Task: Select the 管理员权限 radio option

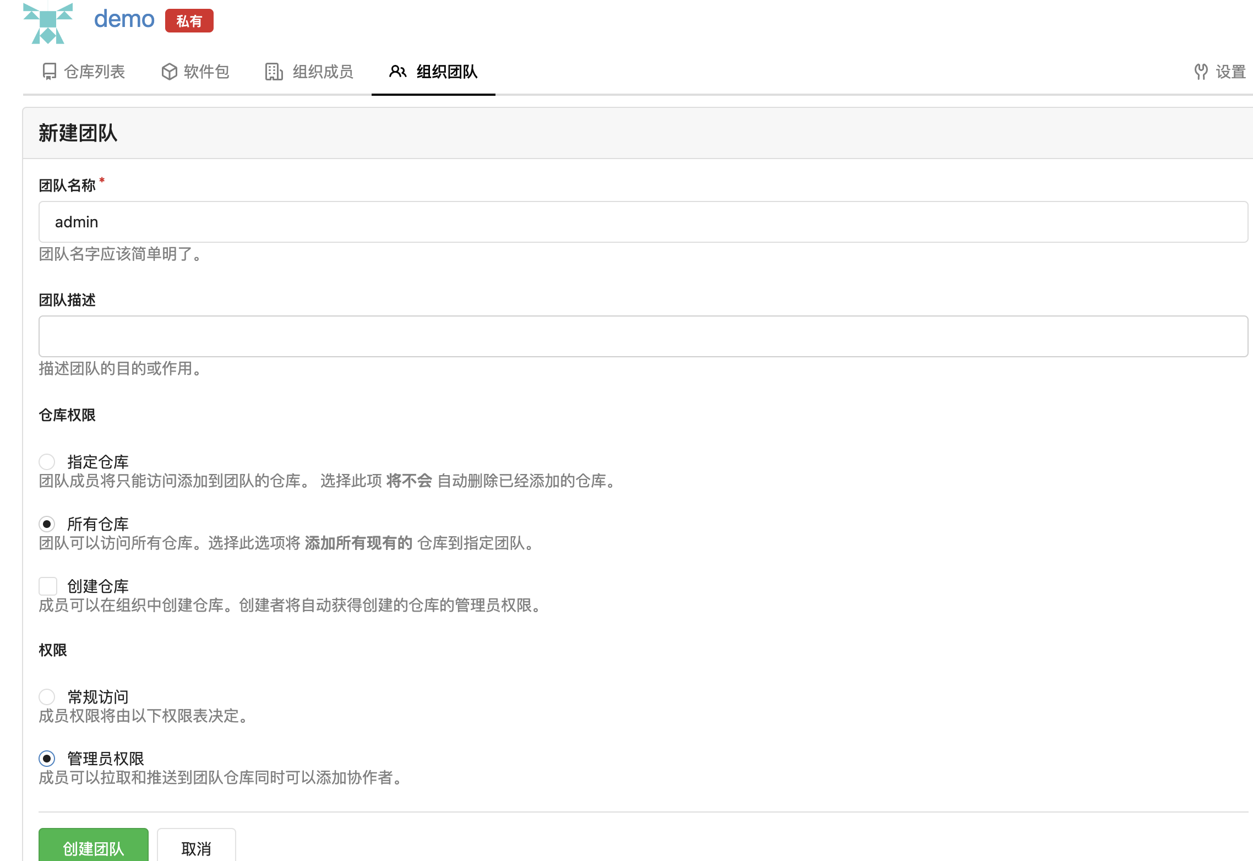Action: (x=47, y=759)
